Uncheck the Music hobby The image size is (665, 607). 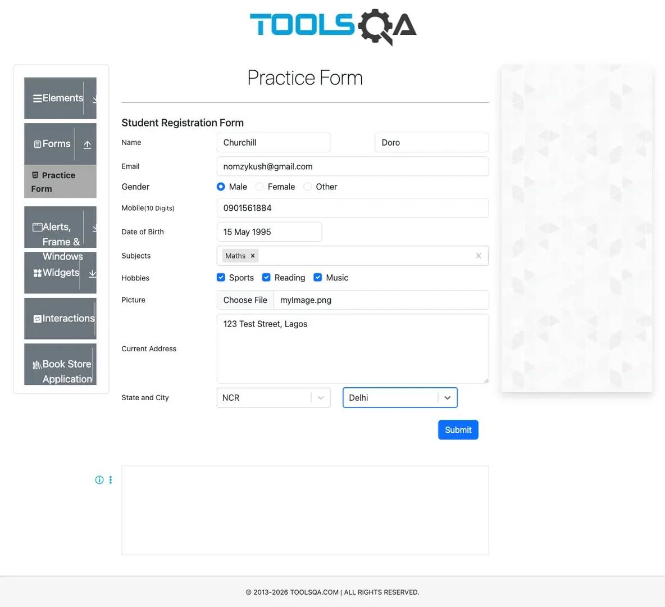click(318, 278)
